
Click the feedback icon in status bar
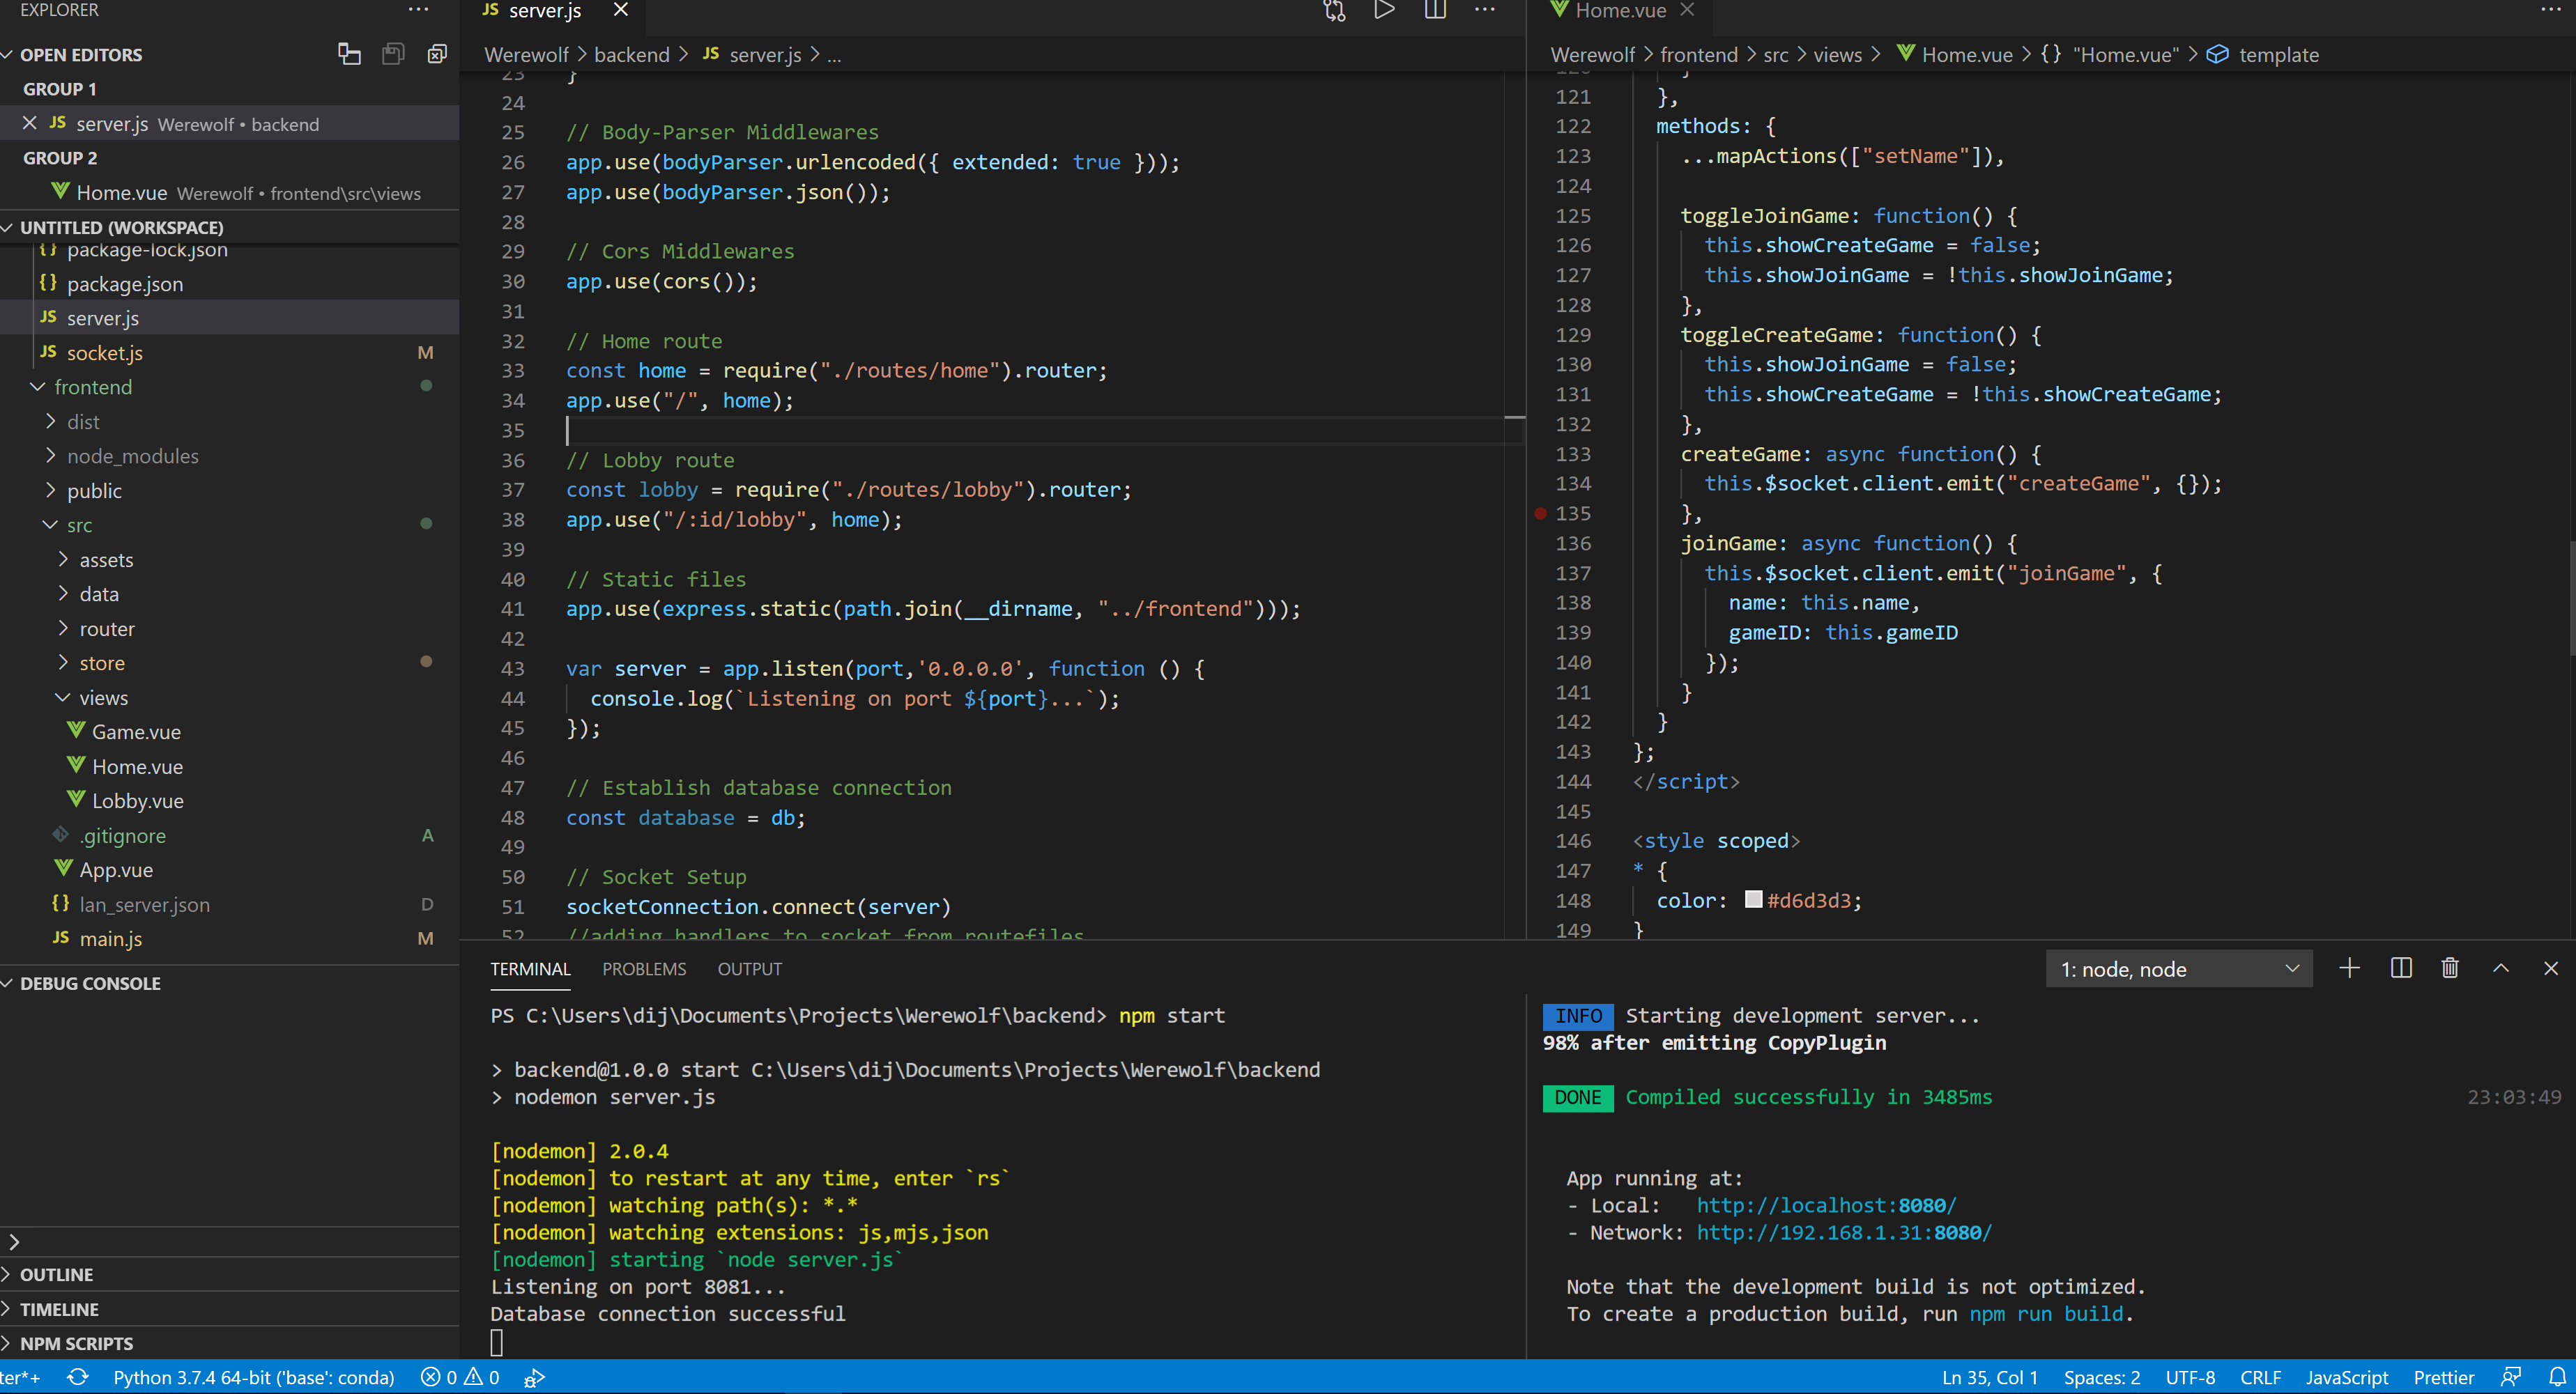point(2510,1377)
